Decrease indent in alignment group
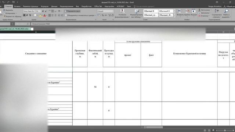The height and width of the screenshot is (132, 235). [x=59, y=15]
